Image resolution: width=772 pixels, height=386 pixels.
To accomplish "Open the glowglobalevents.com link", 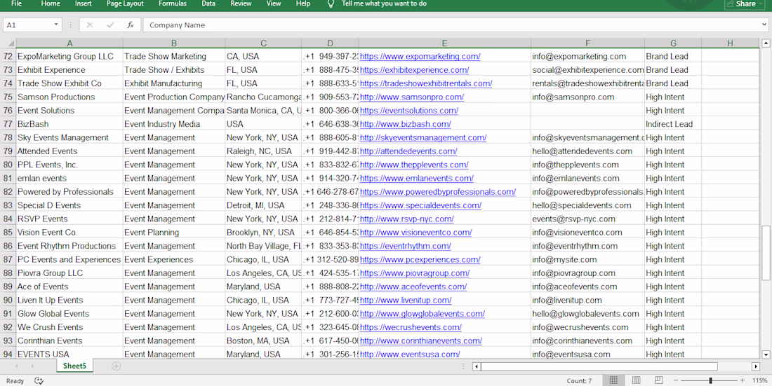I will (422, 314).
